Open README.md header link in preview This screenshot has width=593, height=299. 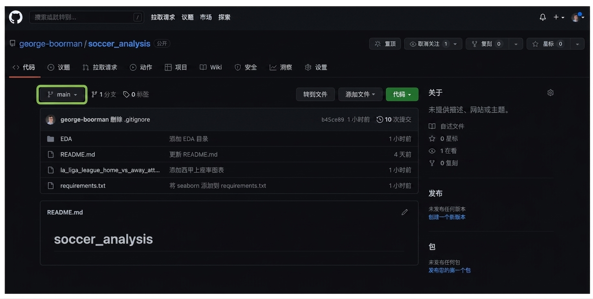[65, 212]
